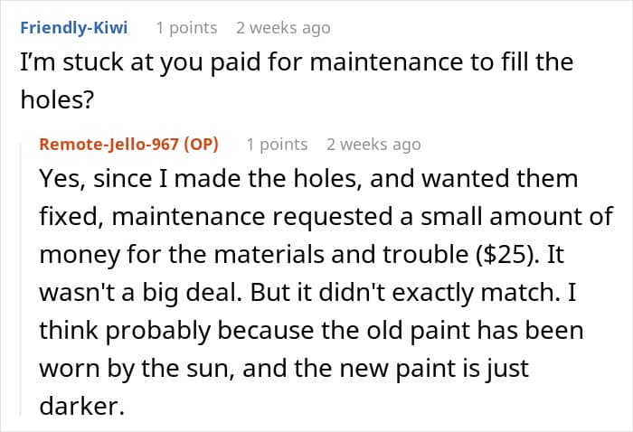Collapse the reply thread using the vertical line
The image size is (633, 432).
[x=21, y=278]
